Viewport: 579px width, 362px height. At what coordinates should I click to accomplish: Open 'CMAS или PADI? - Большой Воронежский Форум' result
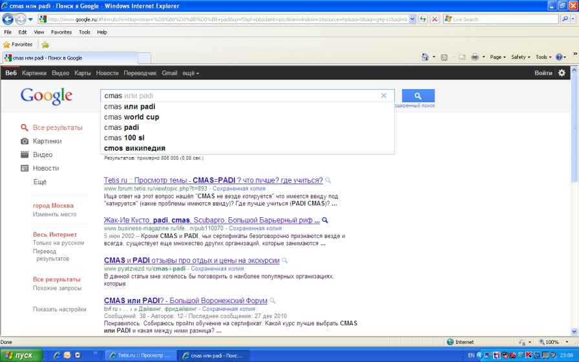tap(185, 301)
